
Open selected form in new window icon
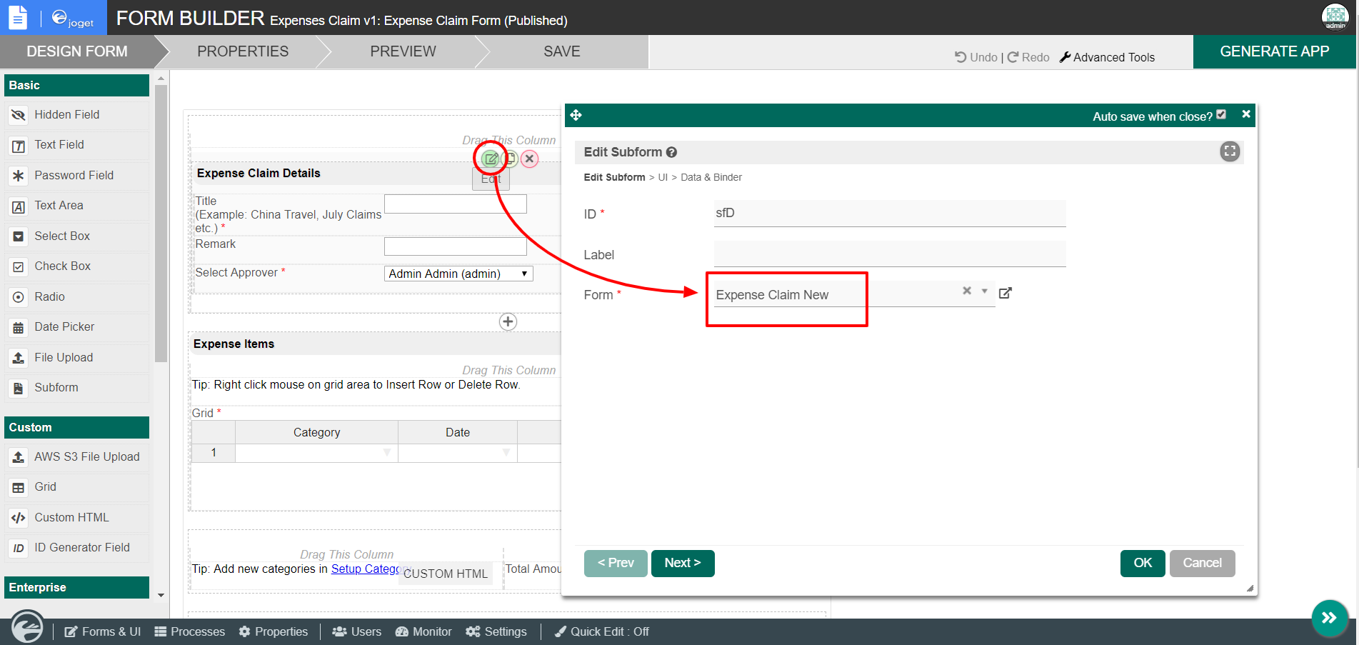point(1006,293)
